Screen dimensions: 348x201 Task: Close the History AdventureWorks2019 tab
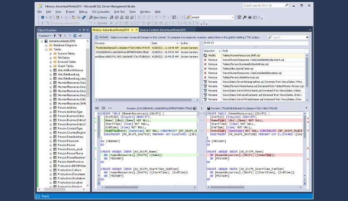click(136, 30)
